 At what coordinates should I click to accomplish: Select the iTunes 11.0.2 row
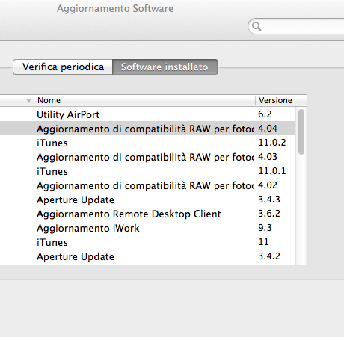coord(148,143)
